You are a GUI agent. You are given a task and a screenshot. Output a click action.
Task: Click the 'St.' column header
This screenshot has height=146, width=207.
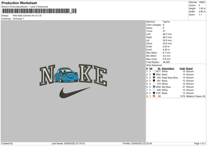pyautogui.click(x=159, y=69)
